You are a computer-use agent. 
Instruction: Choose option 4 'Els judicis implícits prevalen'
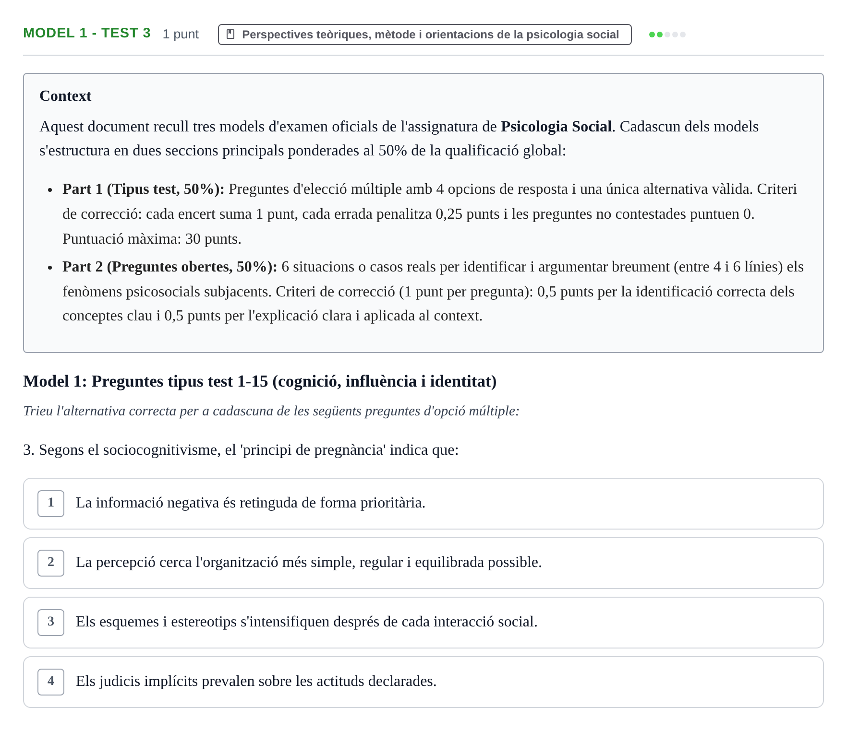tap(423, 682)
